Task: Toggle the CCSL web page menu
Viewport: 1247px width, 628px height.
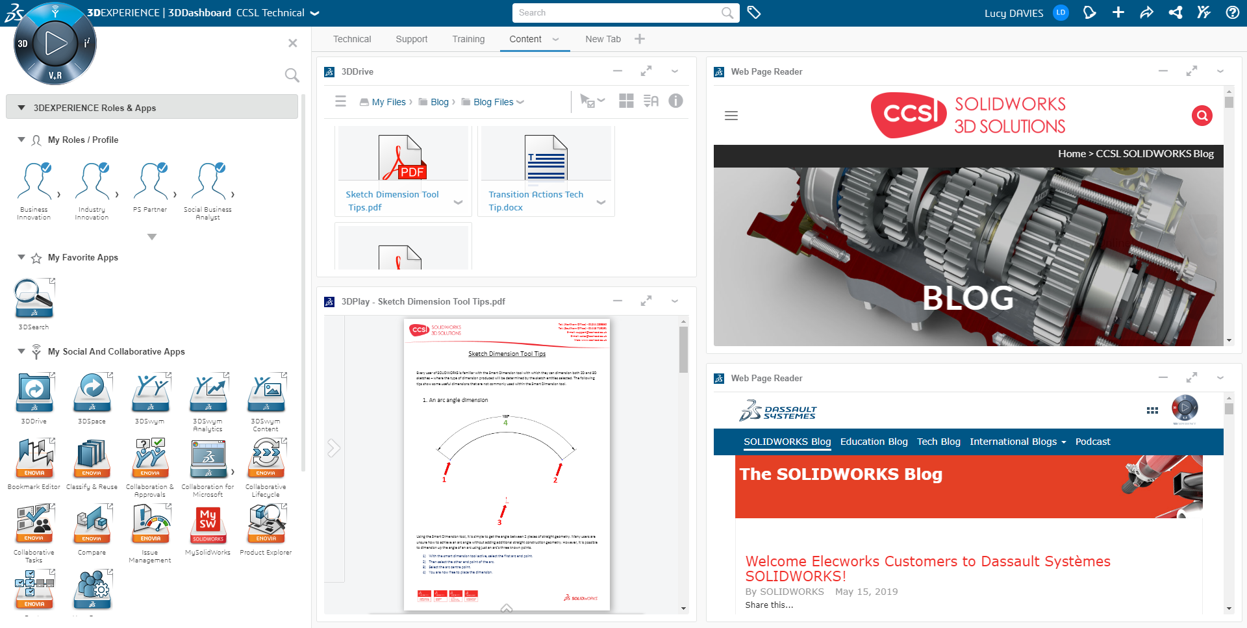Action: tap(731, 116)
